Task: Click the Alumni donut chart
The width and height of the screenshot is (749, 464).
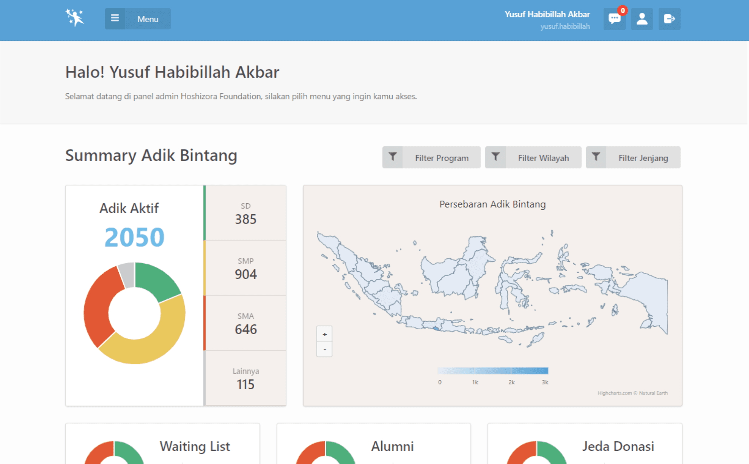Action: (325, 452)
